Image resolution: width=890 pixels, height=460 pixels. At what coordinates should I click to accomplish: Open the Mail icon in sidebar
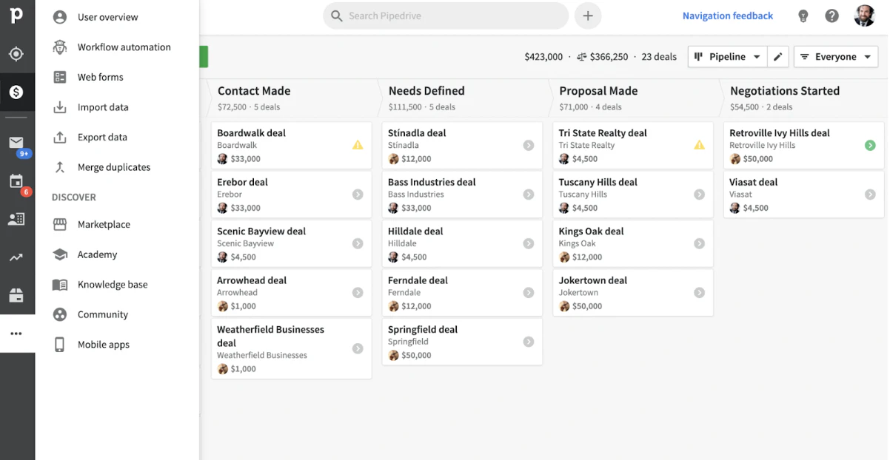coord(16,143)
